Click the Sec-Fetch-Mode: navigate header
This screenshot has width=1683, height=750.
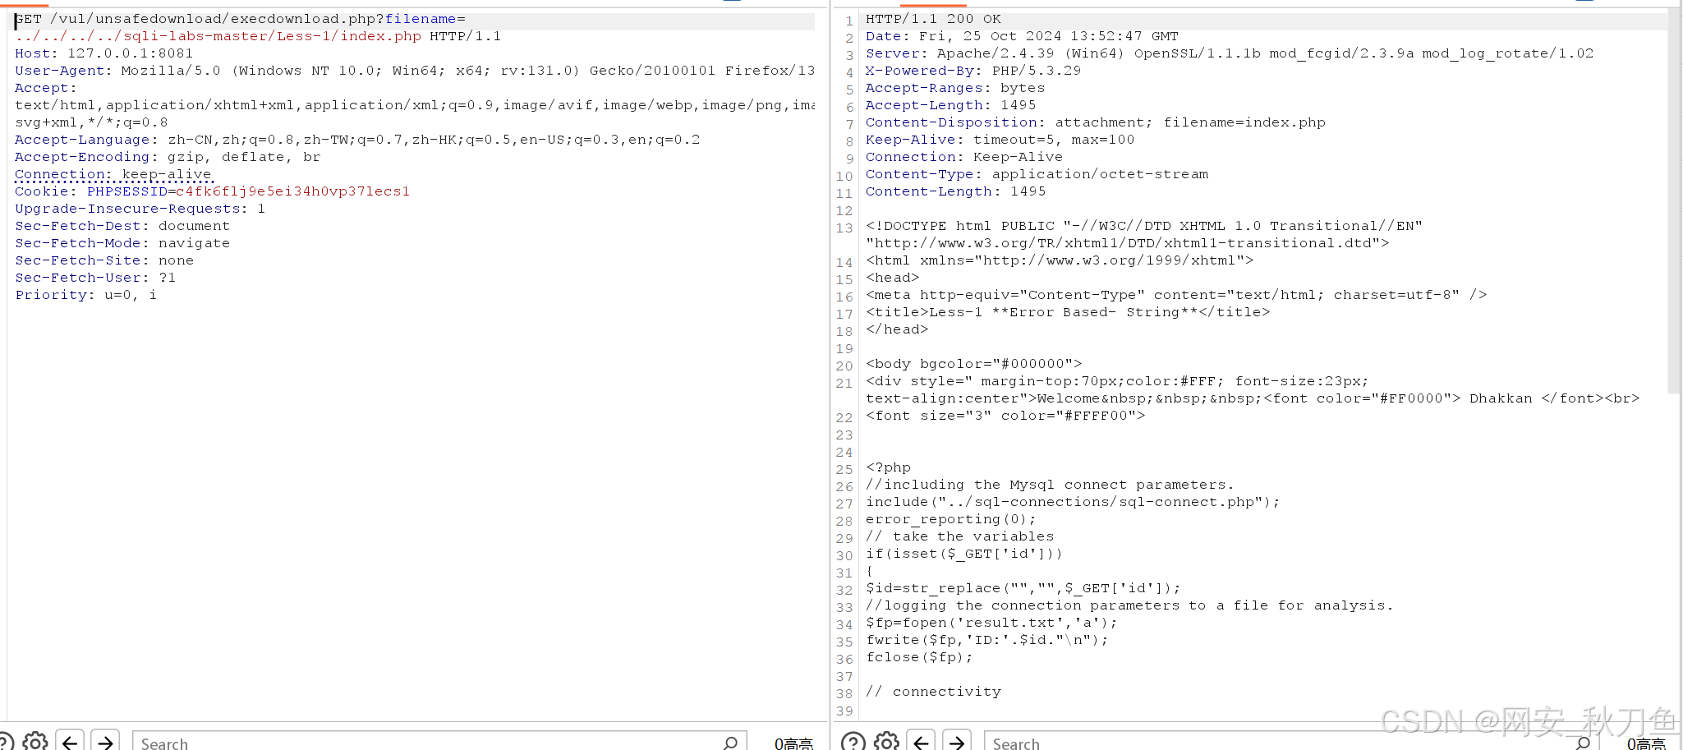point(122,243)
